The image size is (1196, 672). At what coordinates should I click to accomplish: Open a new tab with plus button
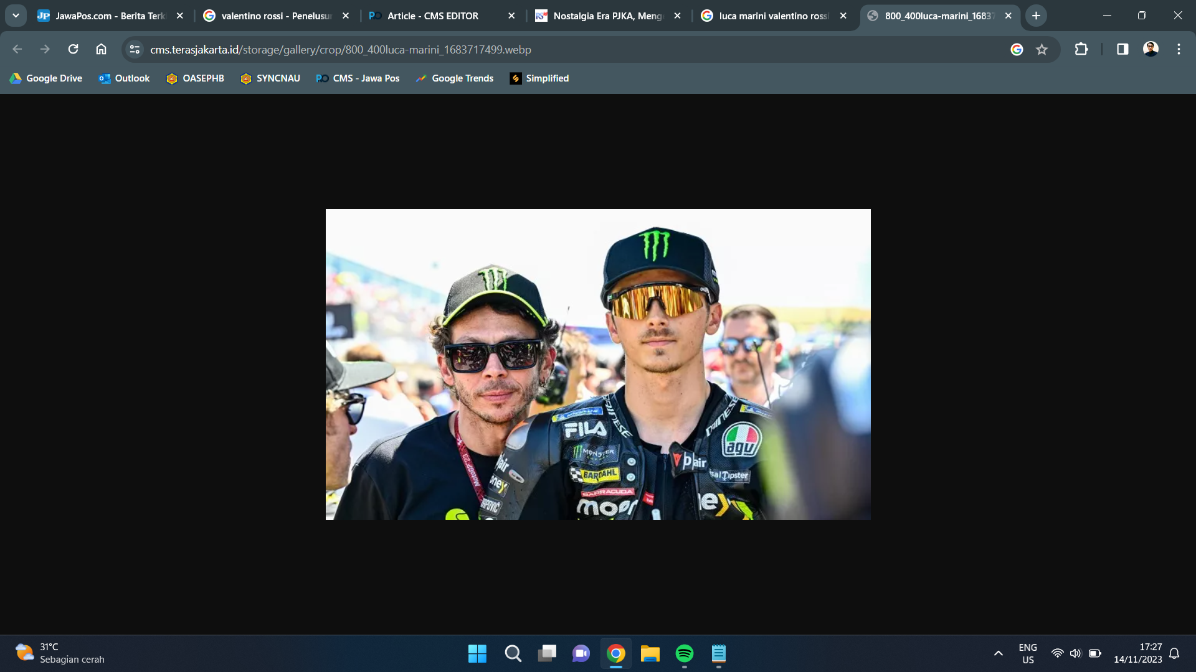click(x=1036, y=16)
